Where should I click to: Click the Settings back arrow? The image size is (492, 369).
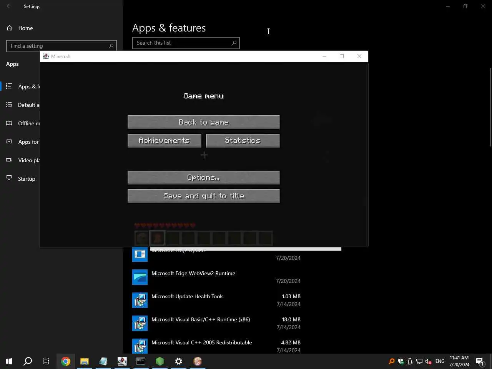click(9, 6)
